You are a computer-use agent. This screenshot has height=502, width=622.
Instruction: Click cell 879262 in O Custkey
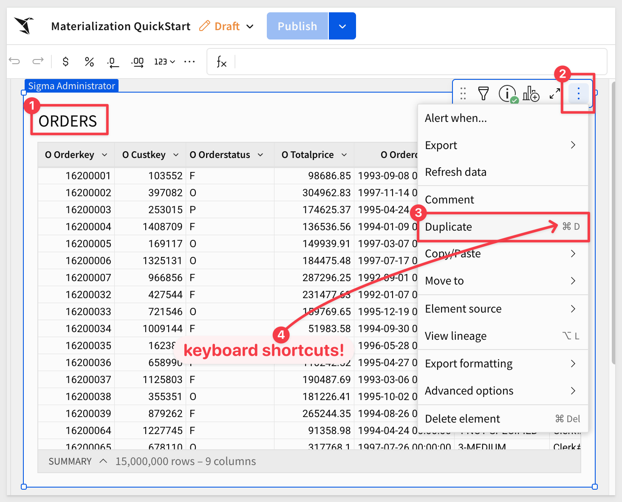pos(150,414)
